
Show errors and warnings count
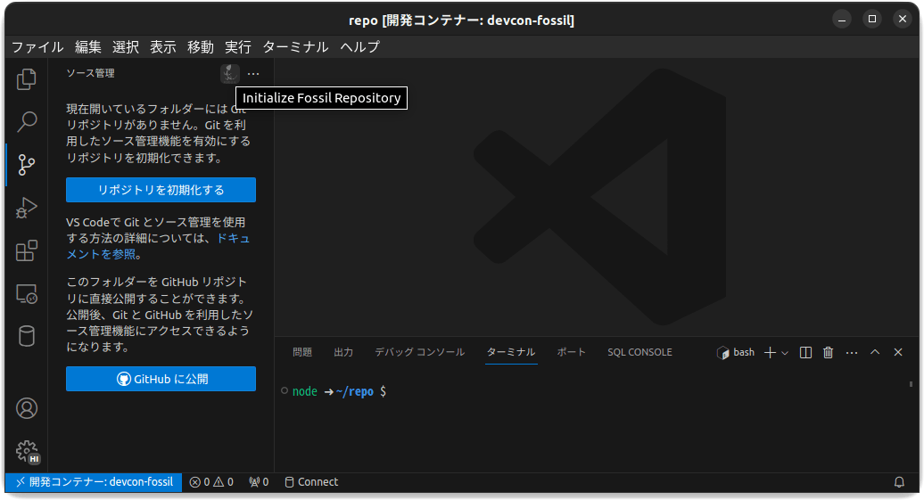click(x=211, y=482)
